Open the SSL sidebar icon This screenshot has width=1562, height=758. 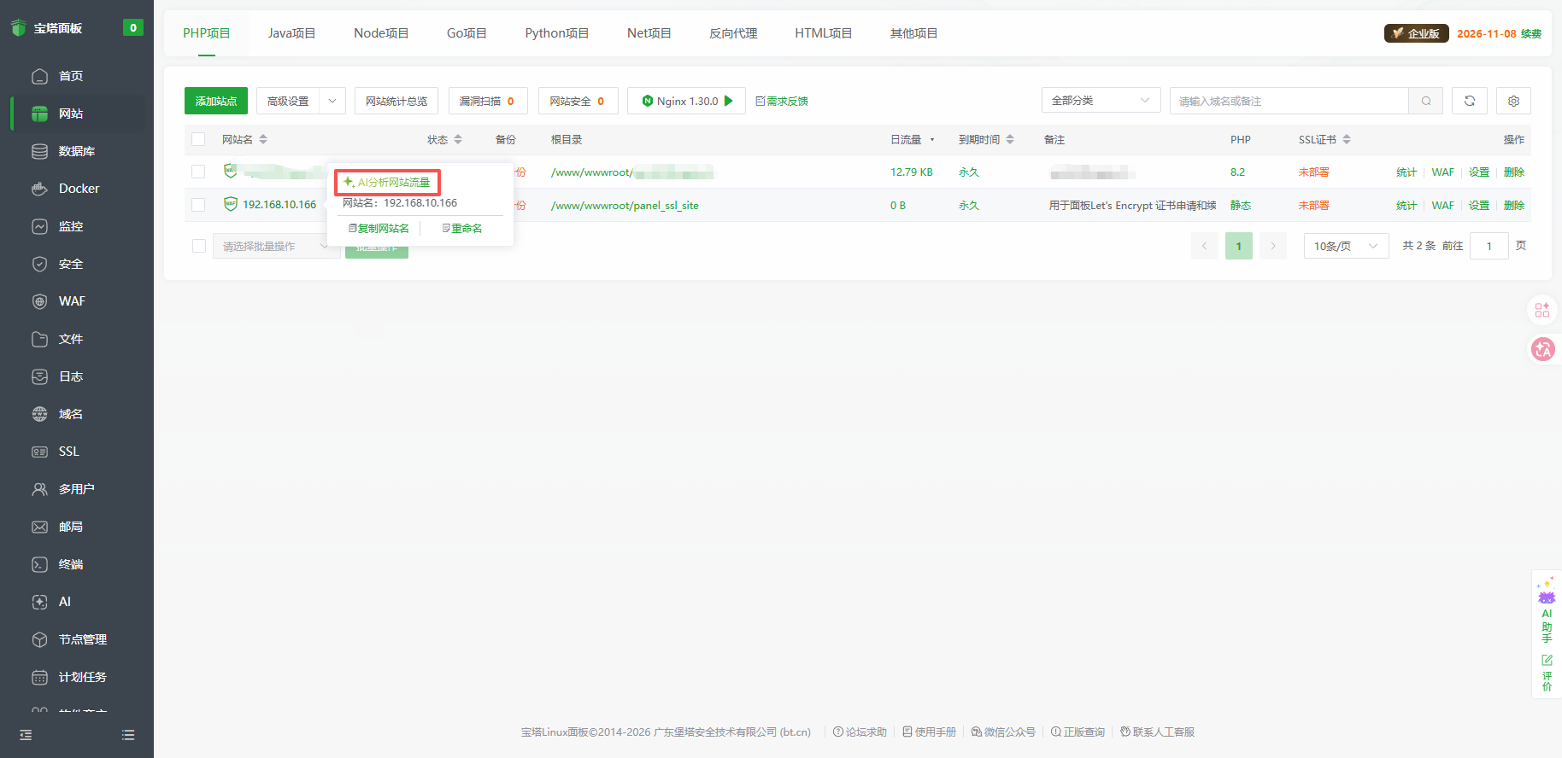point(39,452)
